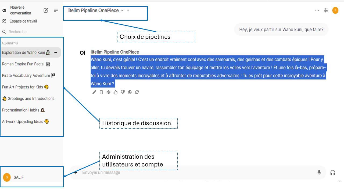Select the Pirate Vocabulary Adventure chat
The image size is (344, 193).
pyautogui.click(x=28, y=76)
